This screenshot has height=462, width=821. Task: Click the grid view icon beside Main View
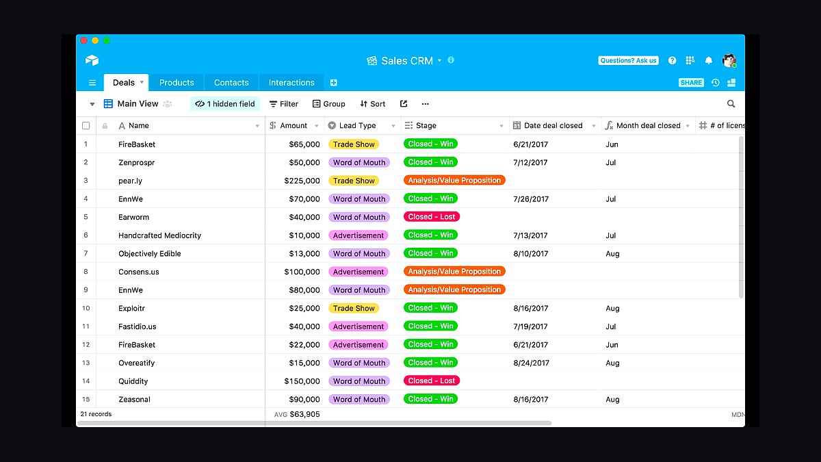pyautogui.click(x=108, y=104)
